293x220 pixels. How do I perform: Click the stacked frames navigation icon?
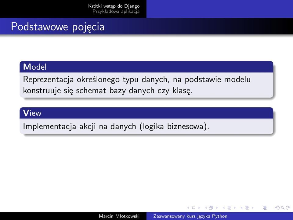[211, 208]
